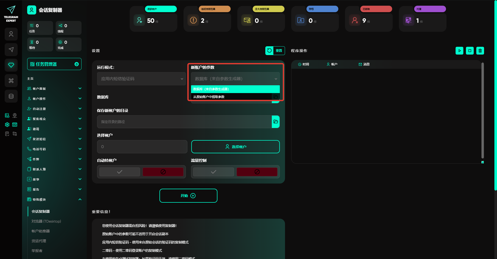Viewport: 497px width, 259px height.
Task: Click the 选择帐户 button
Action: pos(235,147)
